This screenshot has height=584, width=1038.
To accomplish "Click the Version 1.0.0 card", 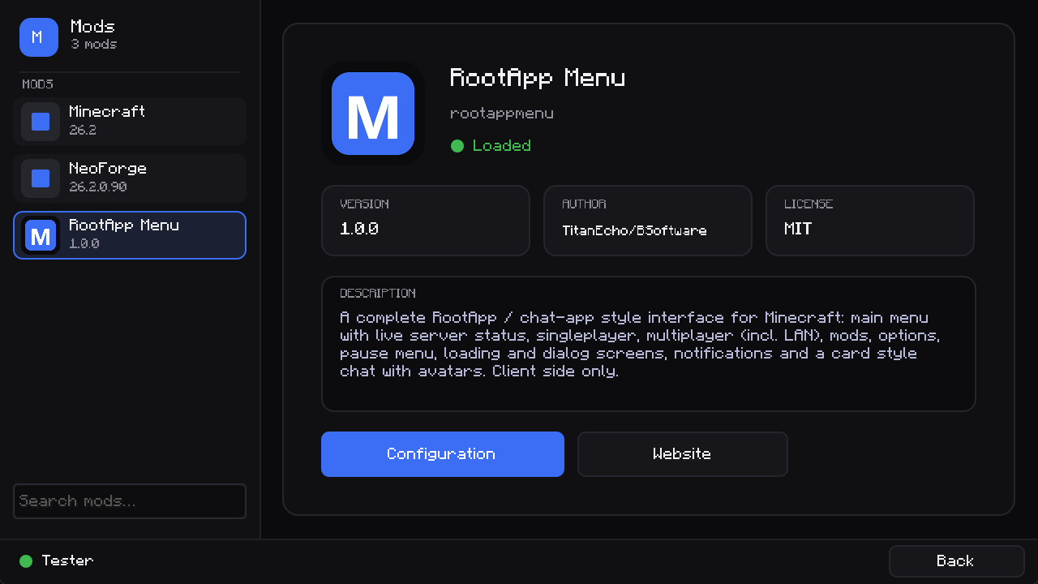I will click(426, 221).
